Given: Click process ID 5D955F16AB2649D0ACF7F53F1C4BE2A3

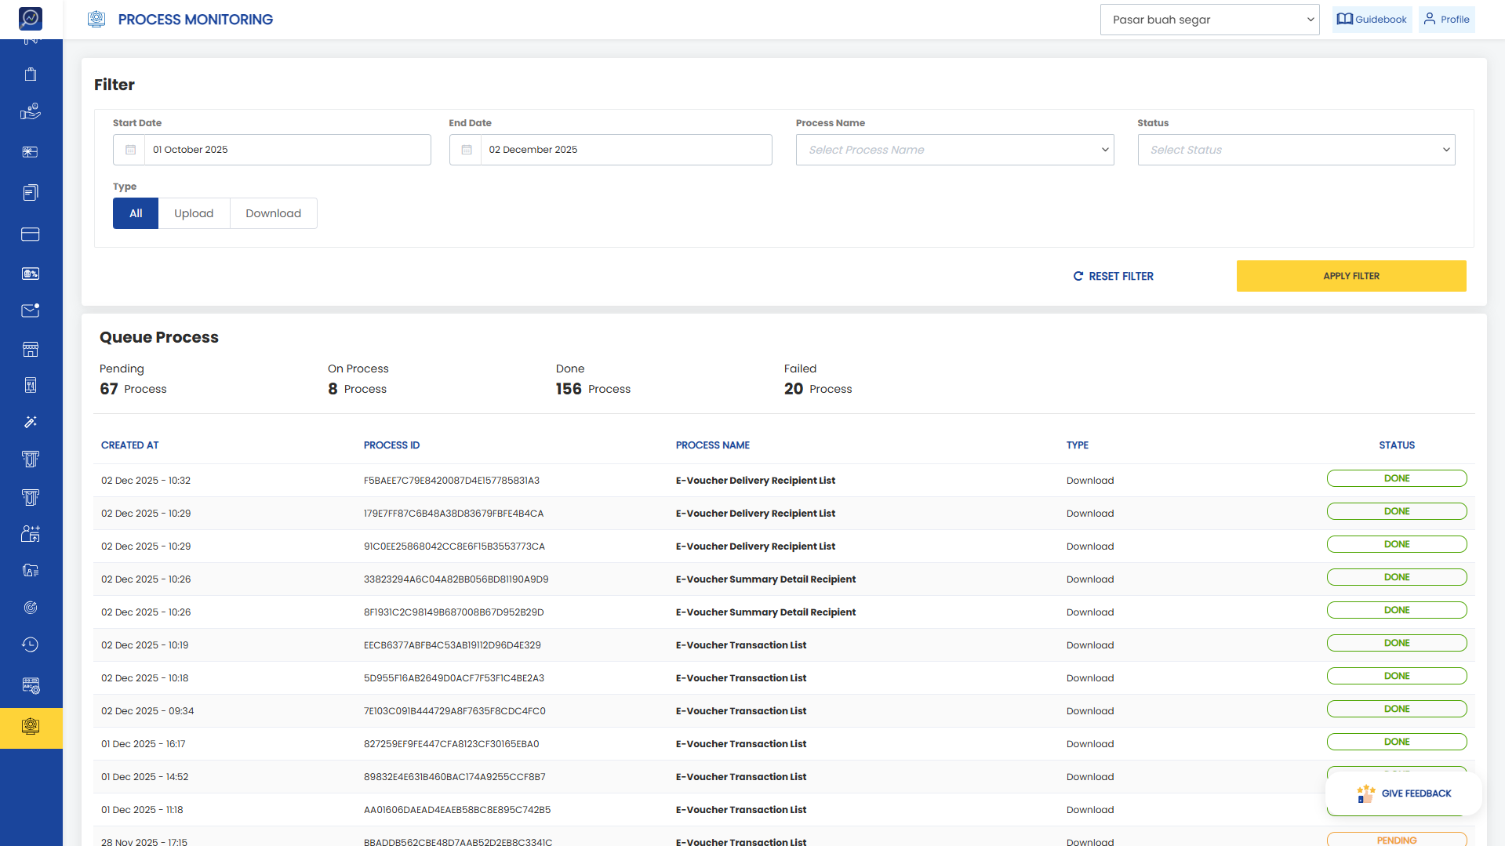Looking at the screenshot, I should pos(454,678).
